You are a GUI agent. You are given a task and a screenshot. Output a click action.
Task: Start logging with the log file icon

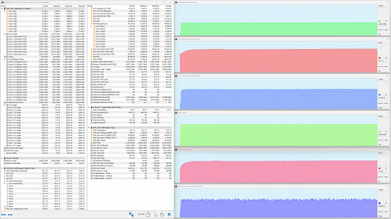(x=155, y=214)
